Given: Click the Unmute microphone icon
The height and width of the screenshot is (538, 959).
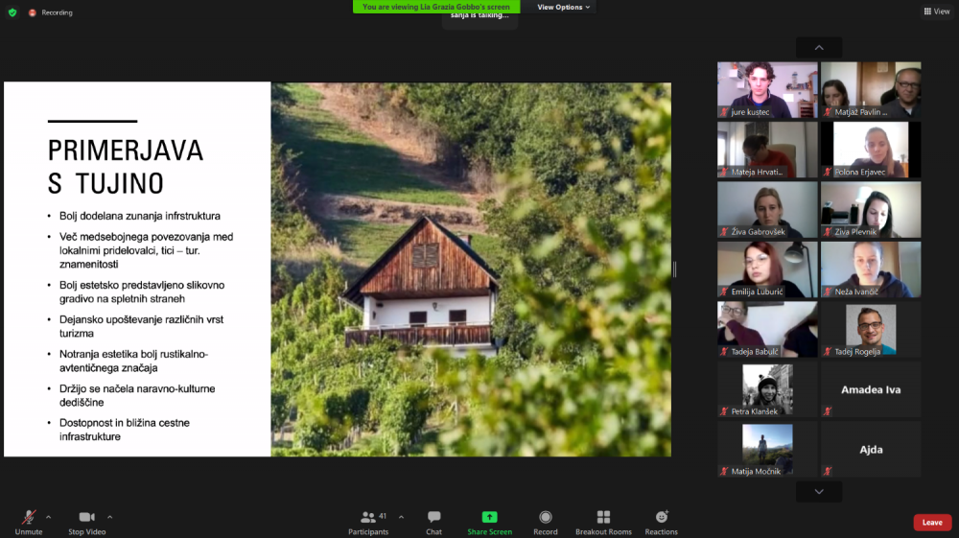Looking at the screenshot, I should (x=29, y=518).
